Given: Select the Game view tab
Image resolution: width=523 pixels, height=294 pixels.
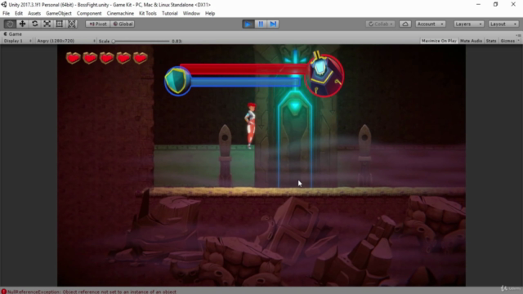Looking at the screenshot, I should click(x=13, y=34).
